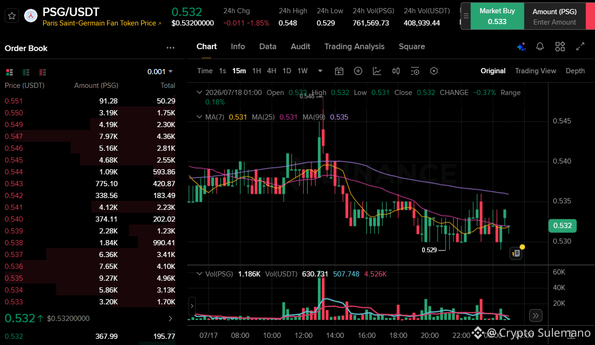Expand the left chart drawing toolbar arrow
The width and height of the screenshot is (595, 345).
click(x=192, y=306)
